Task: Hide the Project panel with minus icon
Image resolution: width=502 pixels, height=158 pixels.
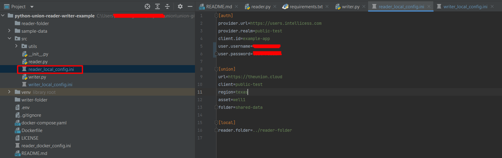Action: 190,6
